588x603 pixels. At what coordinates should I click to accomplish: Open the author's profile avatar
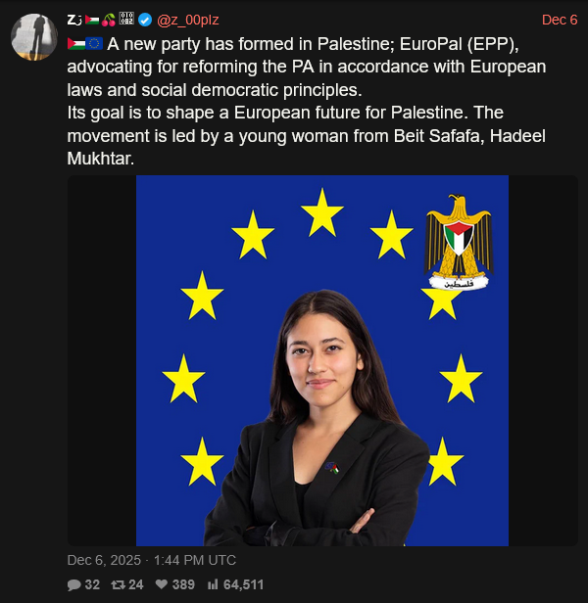point(34,37)
